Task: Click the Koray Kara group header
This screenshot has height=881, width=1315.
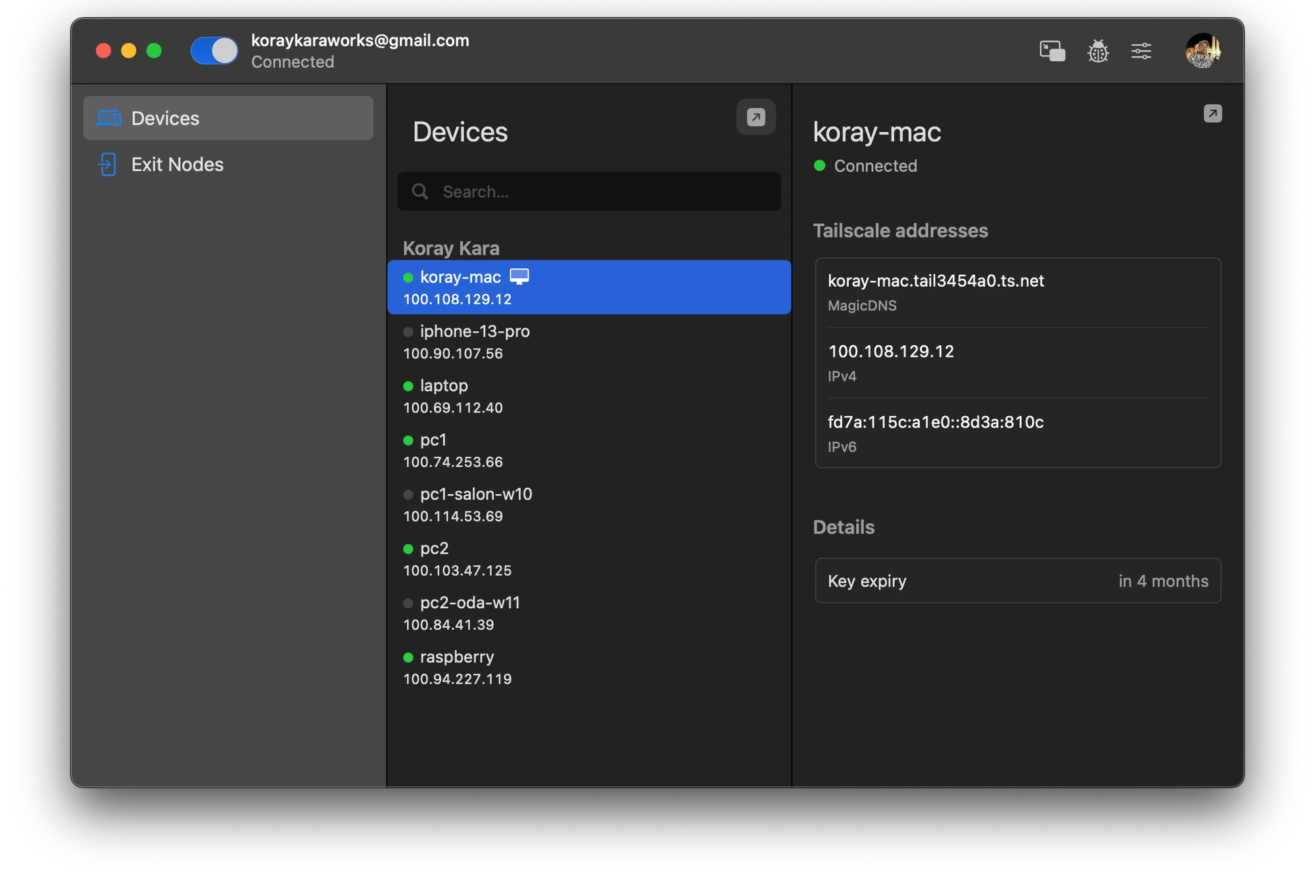Action: coord(451,248)
